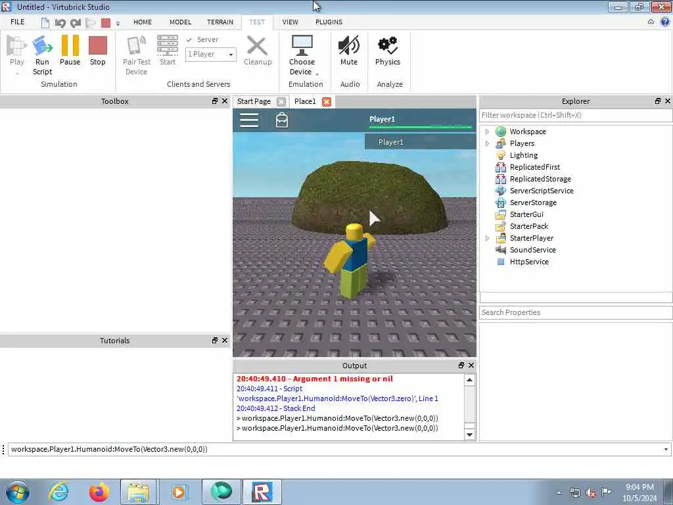673x505 pixels.
Task: Click the Output scrollbar up arrow
Action: click(469, 380)
